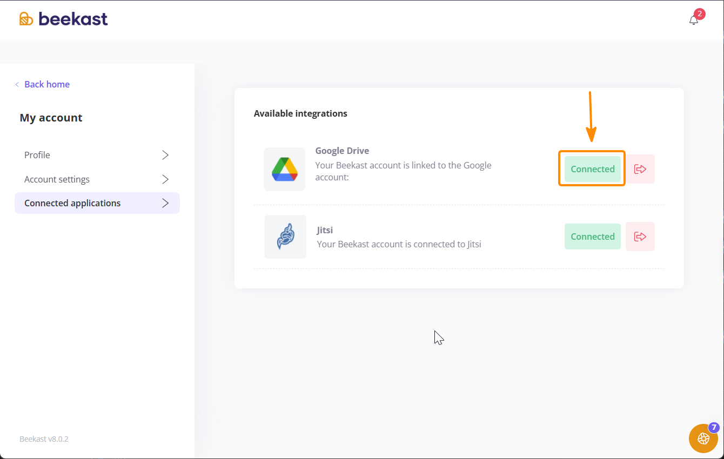Click the Google Drive Connected button
The width and height of the screenshot is (724, 459).
(593, 169)
